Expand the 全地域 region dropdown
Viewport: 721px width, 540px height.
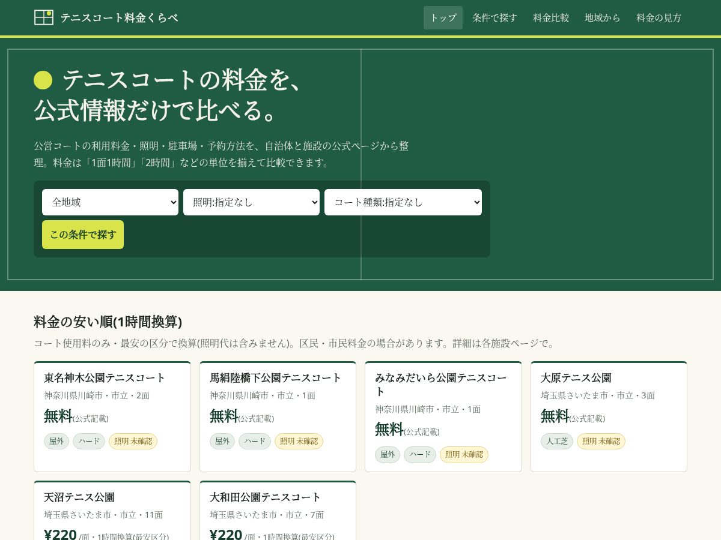coord(110,202)
